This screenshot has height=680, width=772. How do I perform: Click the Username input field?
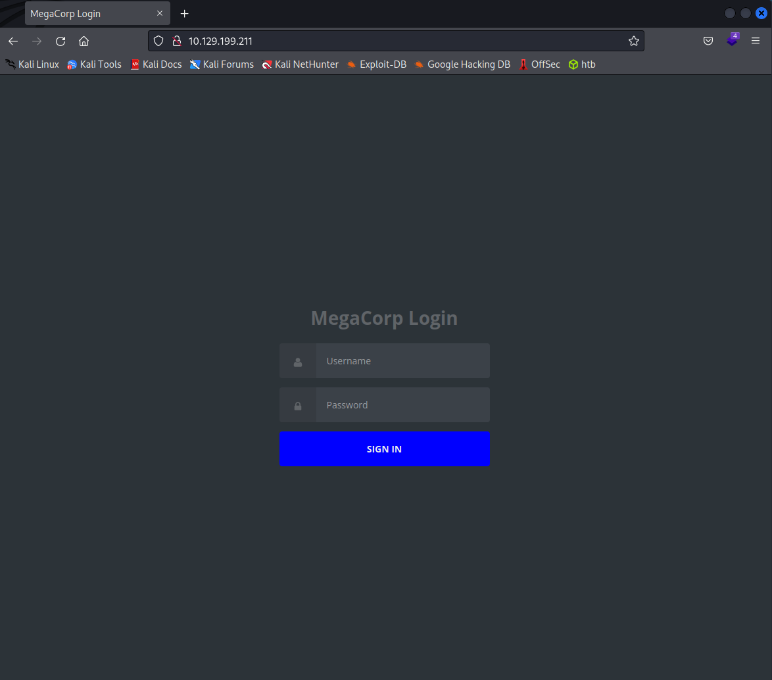[402, 361]
